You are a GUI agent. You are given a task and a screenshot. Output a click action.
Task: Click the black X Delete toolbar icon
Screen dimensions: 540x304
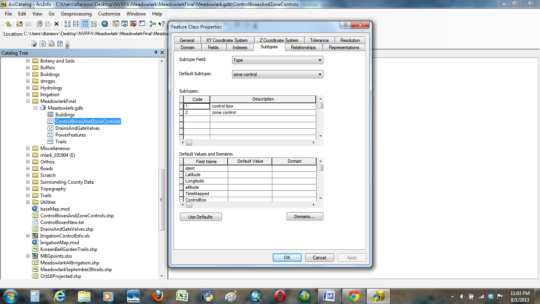pyautogui.click(x=57, y=24)
